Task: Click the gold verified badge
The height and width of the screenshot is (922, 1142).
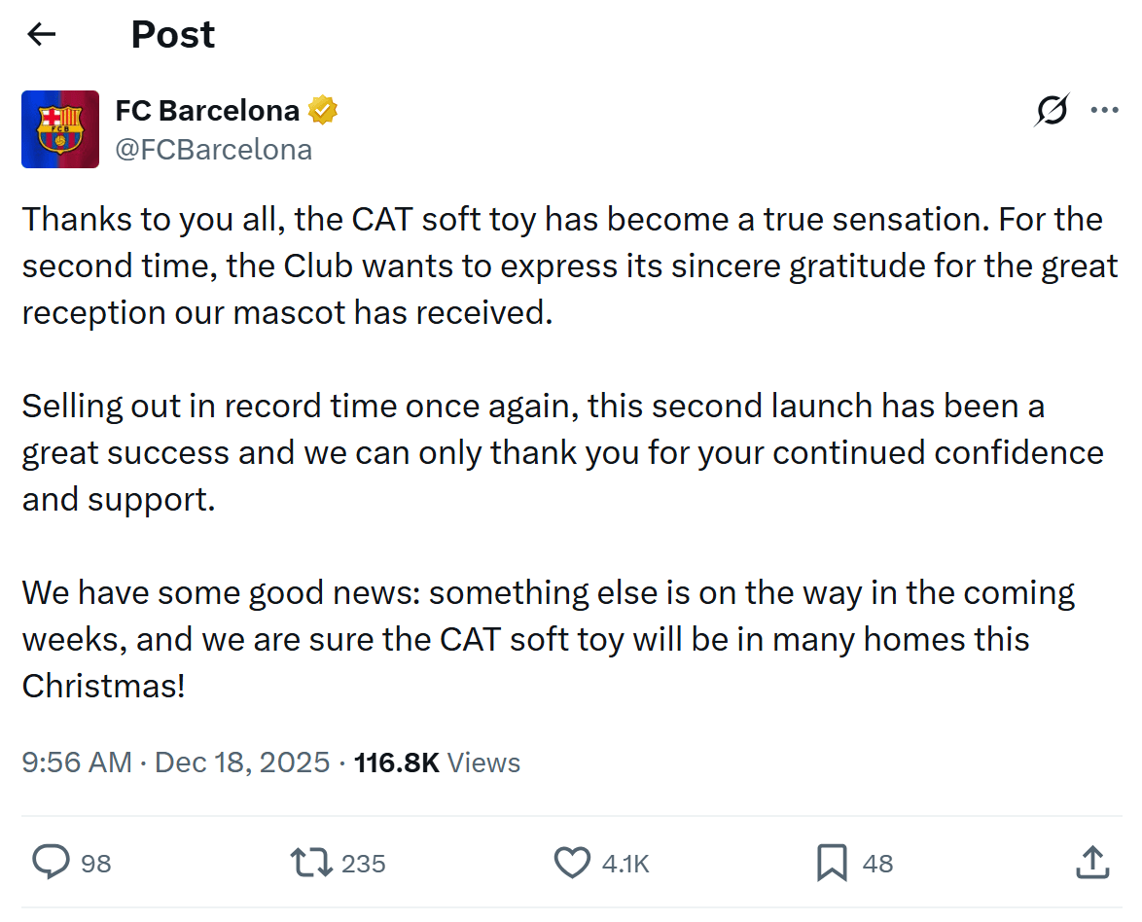Action: (x=323, y=111)
